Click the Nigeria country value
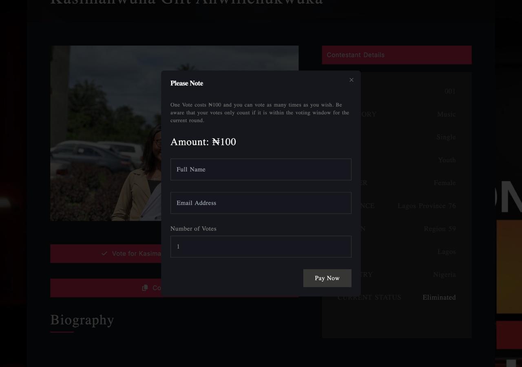 (445, 275)
